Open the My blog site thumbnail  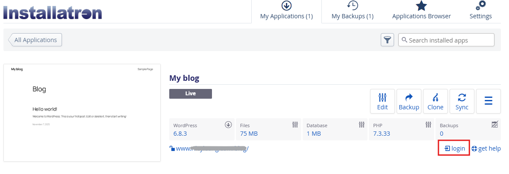(x=82, y=113)
